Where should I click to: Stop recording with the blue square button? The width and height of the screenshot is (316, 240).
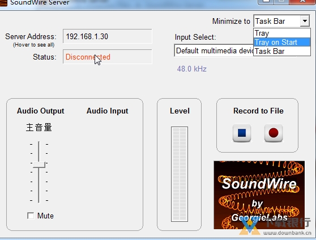click(x=242, y=133)
